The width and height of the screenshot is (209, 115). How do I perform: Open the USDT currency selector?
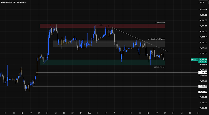[204, 2]
